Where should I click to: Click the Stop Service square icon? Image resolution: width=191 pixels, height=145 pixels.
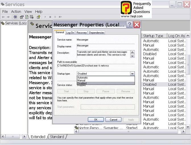click(x=50, y=17)
